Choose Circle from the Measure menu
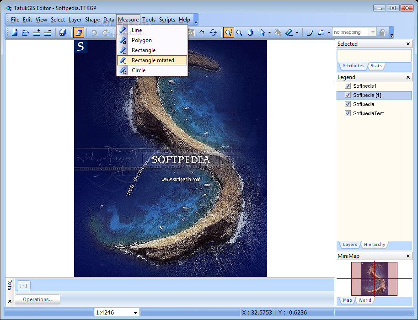The image size is (418, 320). point(152,70)
